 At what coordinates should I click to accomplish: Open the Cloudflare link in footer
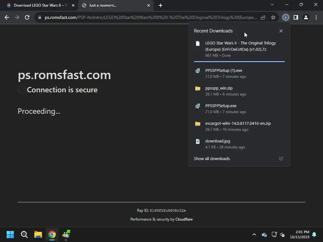[x=184, y=219]
